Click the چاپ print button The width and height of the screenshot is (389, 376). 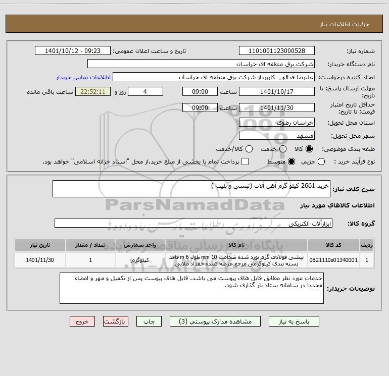pyautogui.click(x=149, y=321)
